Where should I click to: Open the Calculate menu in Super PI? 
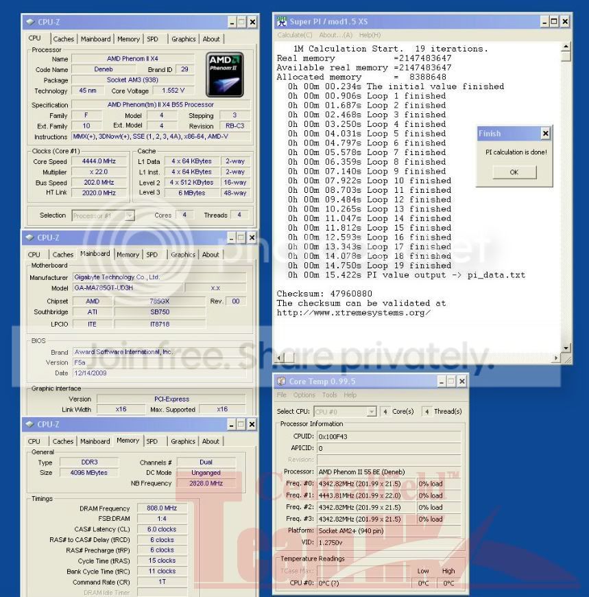click(295, 35)
